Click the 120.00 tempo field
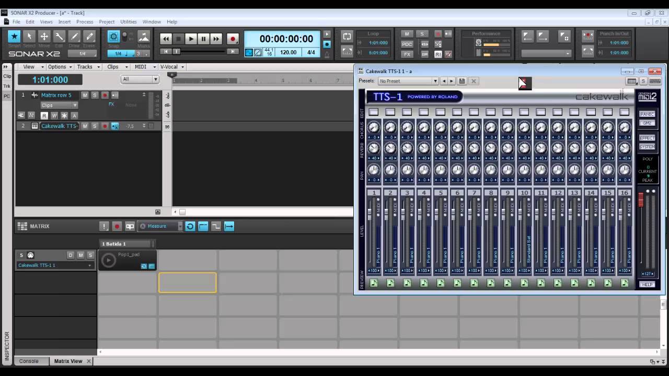Image resolution: width=669 pixels, height=376 pixels. (289, 52)
